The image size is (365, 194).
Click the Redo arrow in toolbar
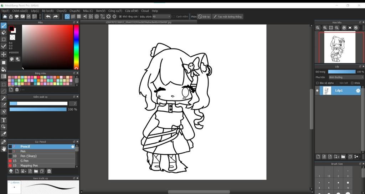tap(55, 16)
